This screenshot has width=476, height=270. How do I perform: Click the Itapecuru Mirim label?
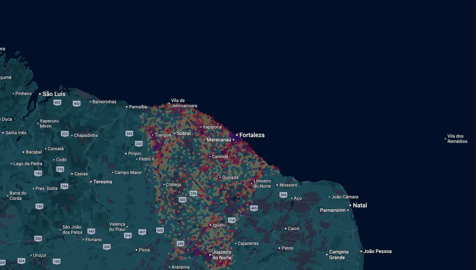(49, 124)
